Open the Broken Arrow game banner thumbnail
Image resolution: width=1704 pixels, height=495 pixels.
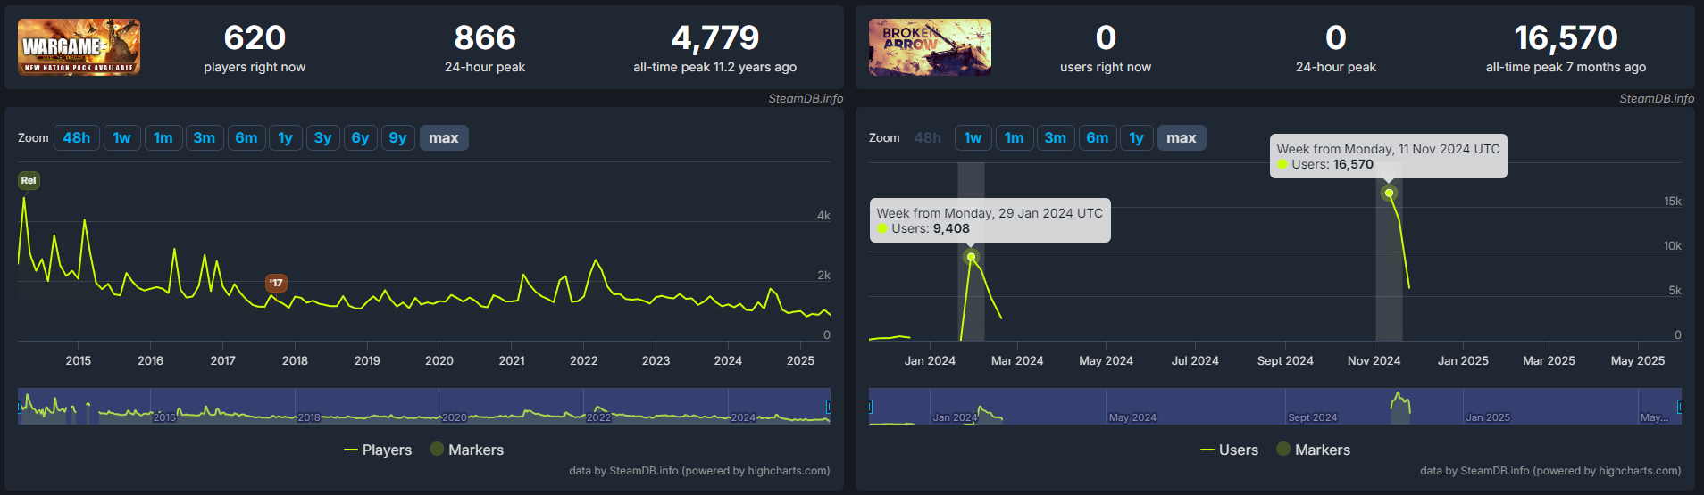[x=930, y=47]
